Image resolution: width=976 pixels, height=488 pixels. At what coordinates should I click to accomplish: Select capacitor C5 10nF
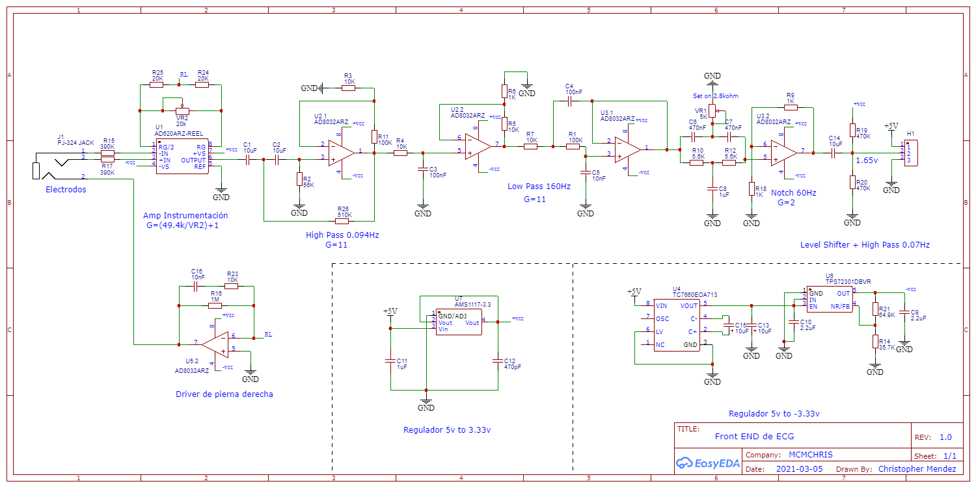586,172
